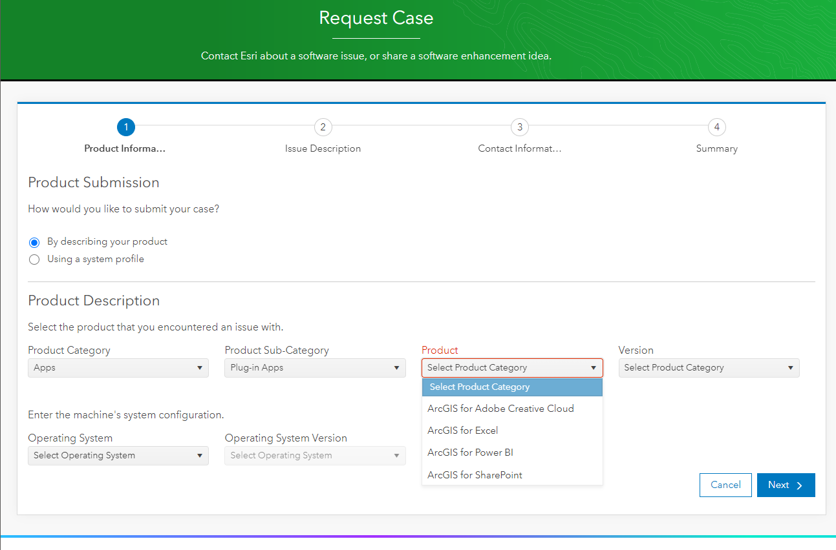836x550 pixels.
Task: Expand the Operating System dropdown
Action: [118, 456]
